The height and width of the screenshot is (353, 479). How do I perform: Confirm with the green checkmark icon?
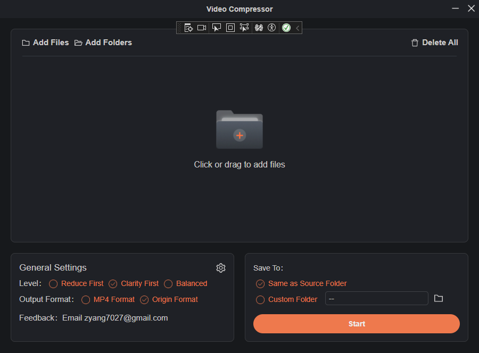[x=286, y=27]
